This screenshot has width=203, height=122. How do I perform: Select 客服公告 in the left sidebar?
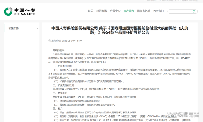(x=13, y=28)
